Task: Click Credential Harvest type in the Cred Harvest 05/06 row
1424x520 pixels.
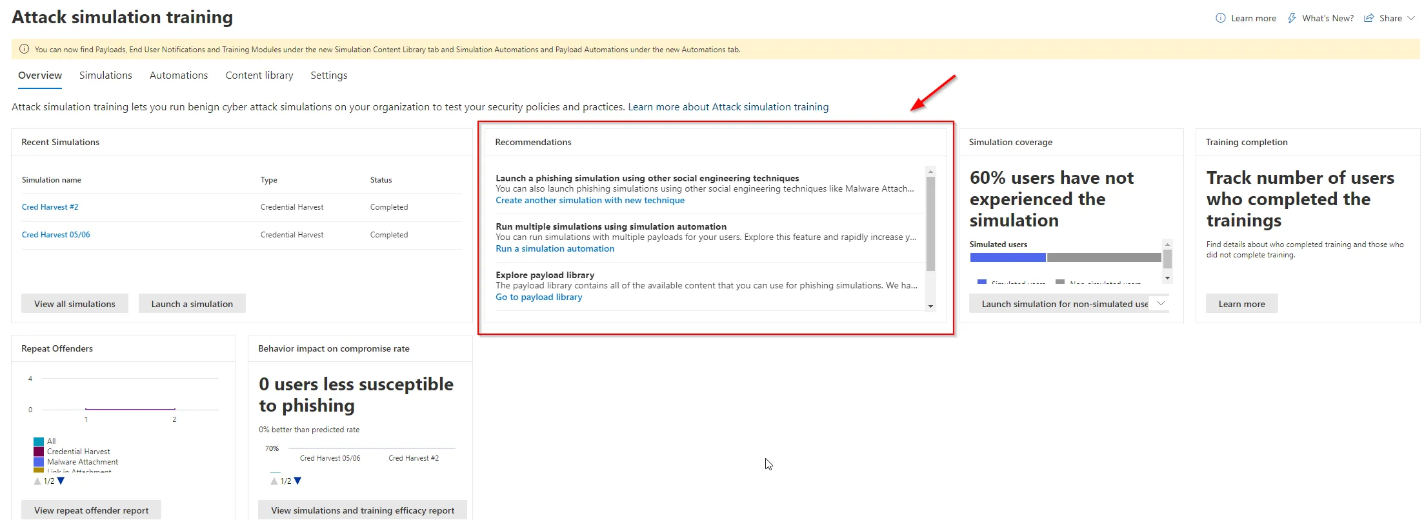Action: pyautogui.click(x=292, y=235)
